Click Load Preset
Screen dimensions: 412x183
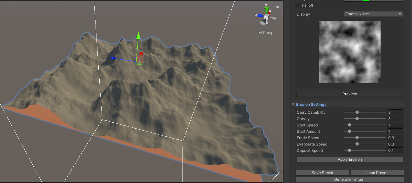377,173
